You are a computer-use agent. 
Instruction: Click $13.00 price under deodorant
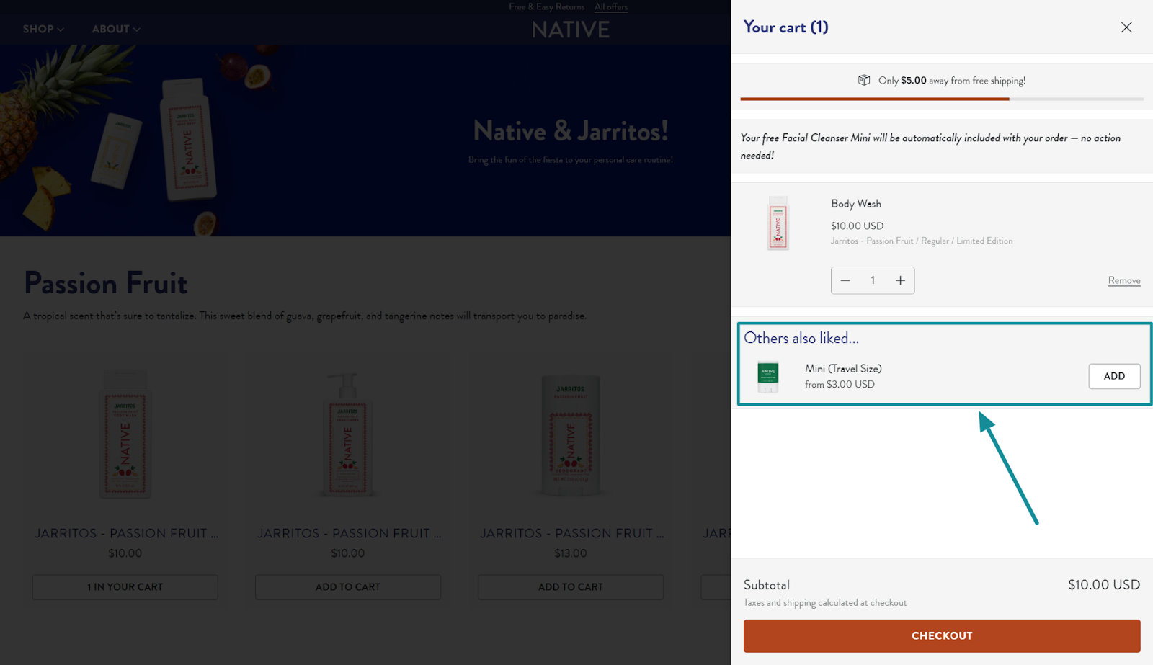tap(571, 553)
